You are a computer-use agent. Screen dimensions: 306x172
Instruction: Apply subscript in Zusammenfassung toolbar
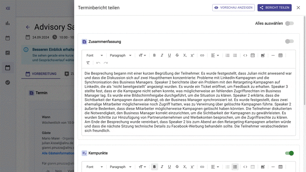click(x=185, y=56)
